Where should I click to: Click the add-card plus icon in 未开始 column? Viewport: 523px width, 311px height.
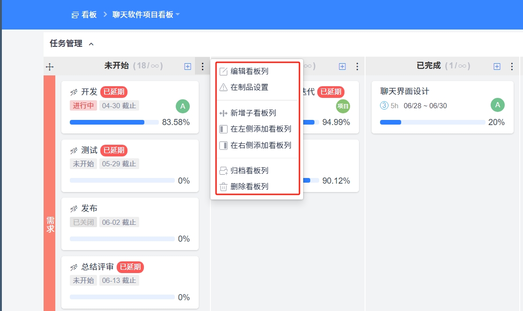(187, 67)
